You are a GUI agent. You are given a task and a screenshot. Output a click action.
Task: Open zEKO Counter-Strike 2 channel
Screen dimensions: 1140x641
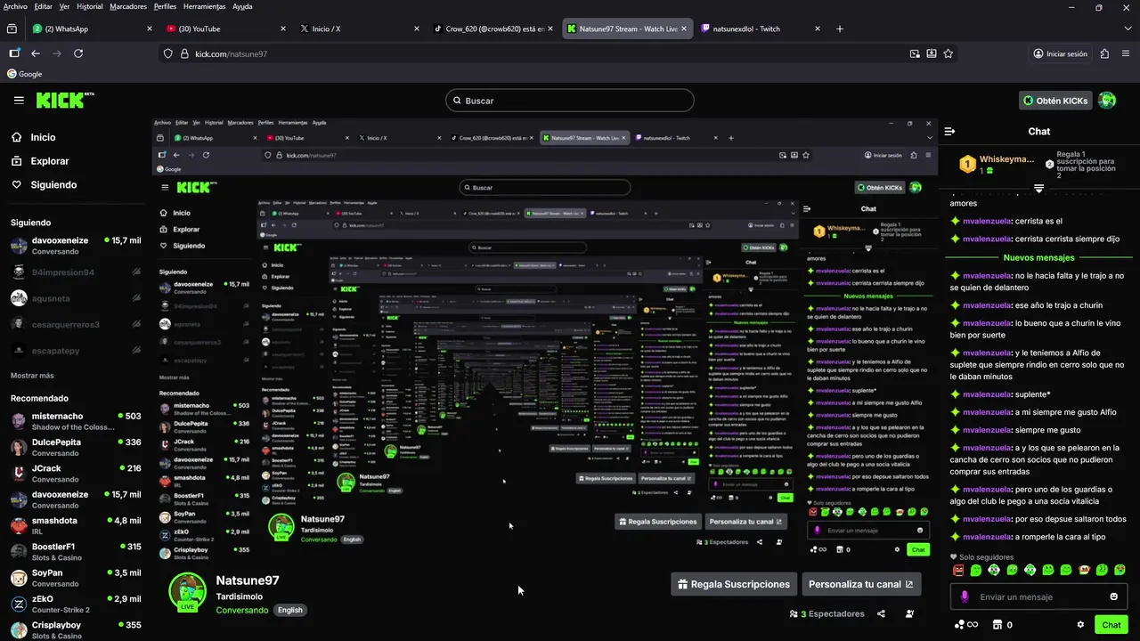click(75, 604)
